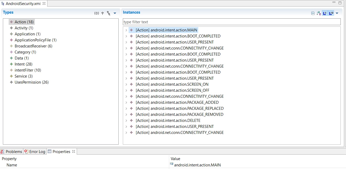The height and width of the screenshot is (169, 346).
Task: Close the AndroidSecurity.xmi editor tab
Action: tap(44, 3)
